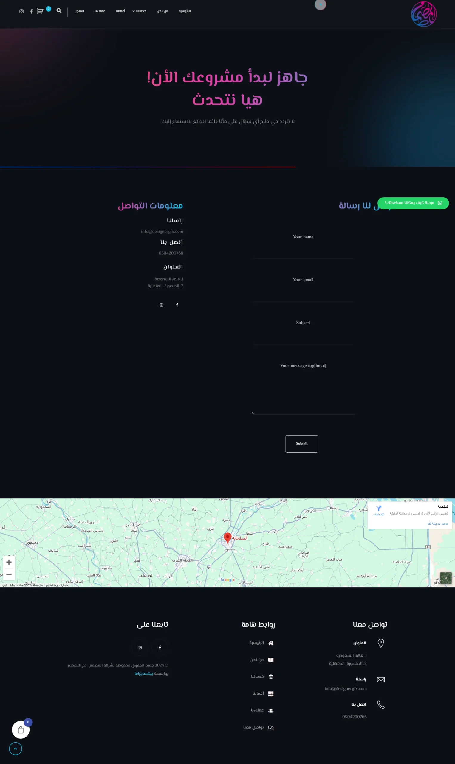Click the بيكساجراما designer link in footer
Viewport: 455px width, 764px height.
pyautogui.click(x=144, y=674)
